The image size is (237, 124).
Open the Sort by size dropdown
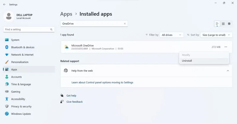point(216,35)
